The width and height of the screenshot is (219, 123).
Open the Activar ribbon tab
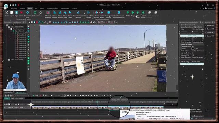[75, 9]
